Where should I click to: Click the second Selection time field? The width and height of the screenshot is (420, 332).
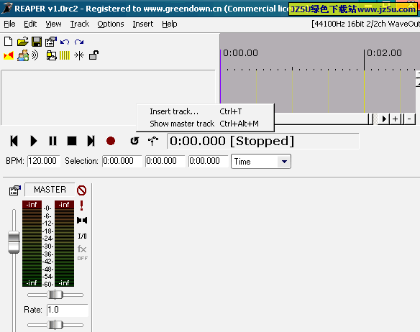[x=165, y=161]
